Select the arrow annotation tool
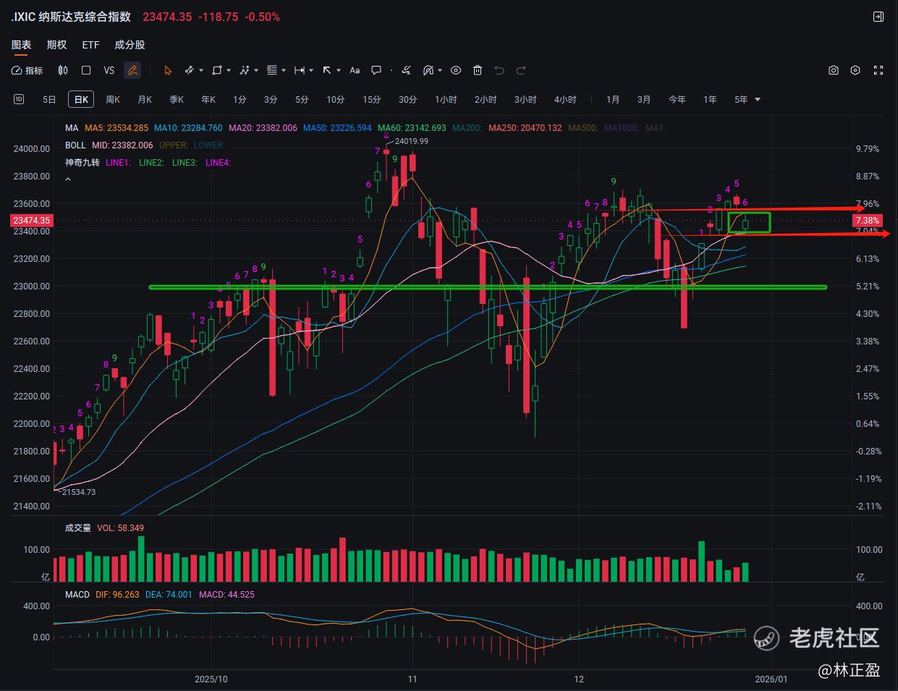 tap(327, 70)
